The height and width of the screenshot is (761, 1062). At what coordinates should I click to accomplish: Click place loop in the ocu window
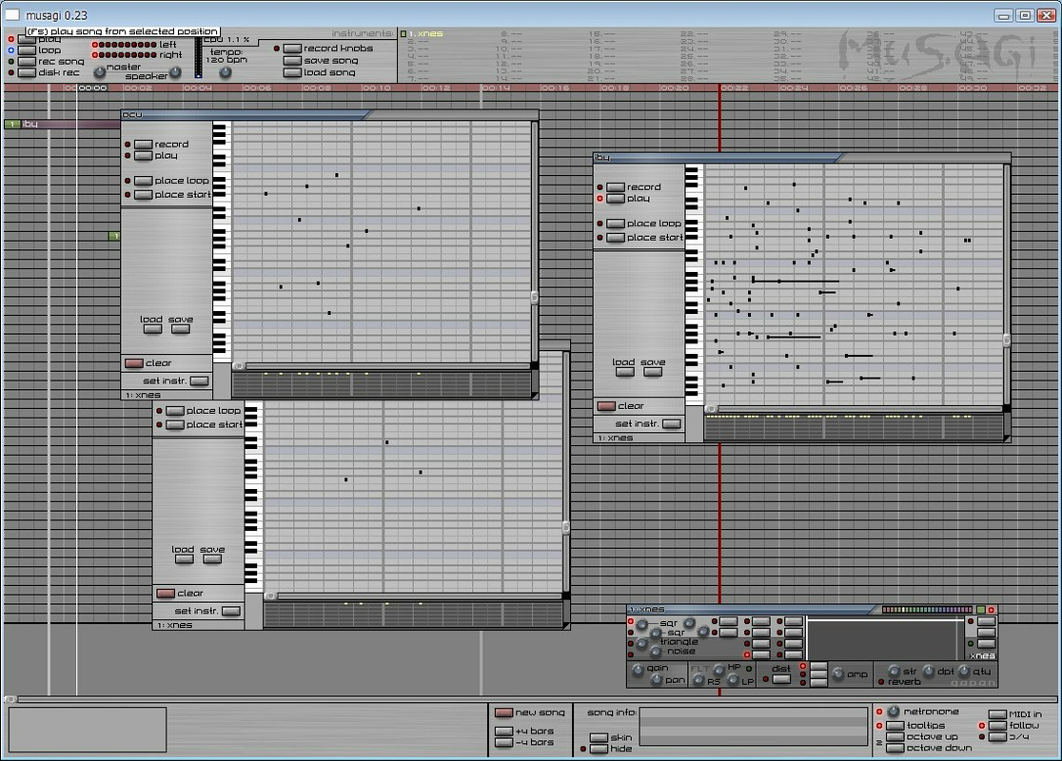pos(143,181)
